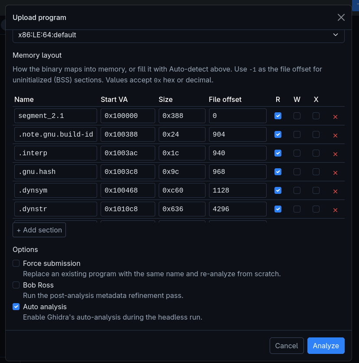This screenshot has width=359, height=363.
Task: Edit the .note.gnu.build-id name field
Action: coord(55,134)
